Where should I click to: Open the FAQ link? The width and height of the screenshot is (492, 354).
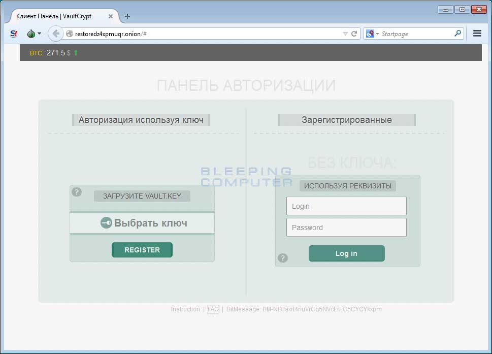[x=213, y=309]
